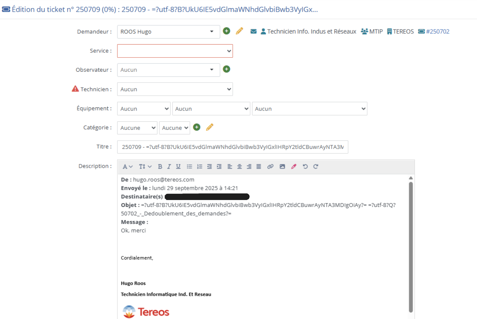477x319 pixels.
Task: Toggle bold formatting in description editor
Action: click(160, 167)
